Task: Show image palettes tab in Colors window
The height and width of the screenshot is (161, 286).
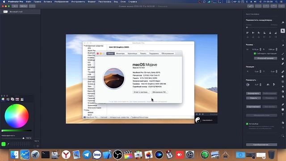Action: pyautogui.click(x=17, y=99)
